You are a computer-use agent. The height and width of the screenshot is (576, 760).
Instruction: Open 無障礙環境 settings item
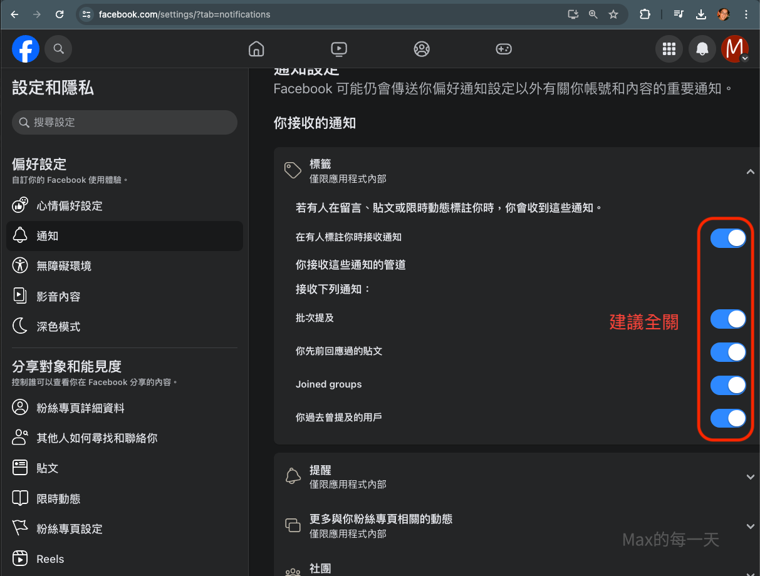64,266
